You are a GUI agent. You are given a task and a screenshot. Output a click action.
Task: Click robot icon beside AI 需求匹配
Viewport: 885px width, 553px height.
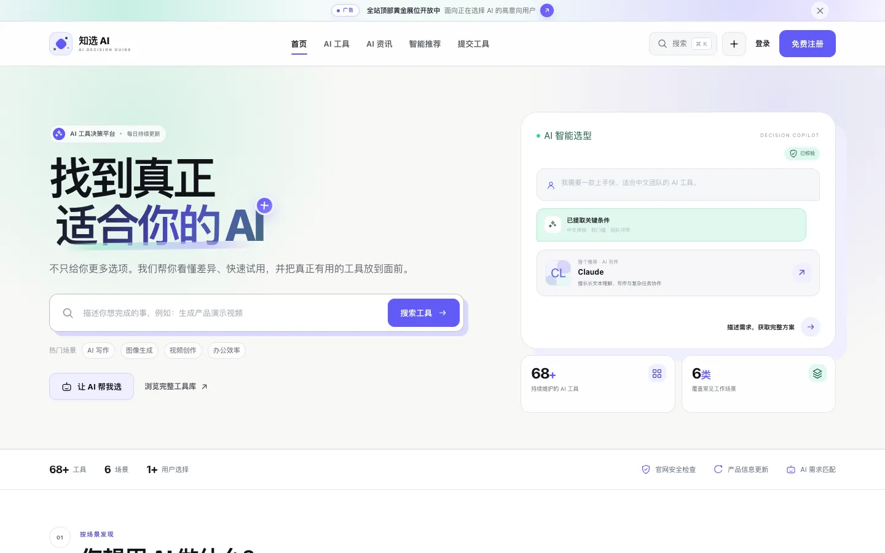click(x=791, y=469)
